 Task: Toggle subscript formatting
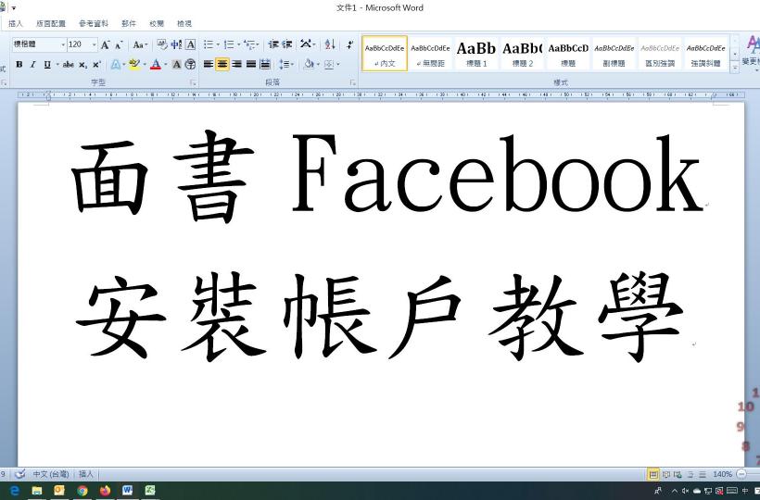pyautogui.click(x=82, y=65)
